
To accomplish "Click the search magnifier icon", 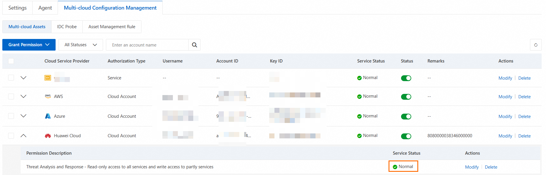I will (194, 45).
